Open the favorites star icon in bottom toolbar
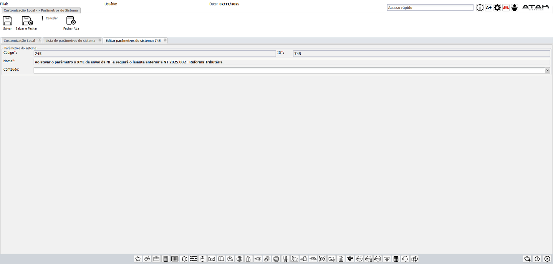Screen dimensions: 553x264 pyautogui.click(x=138, y=259)
